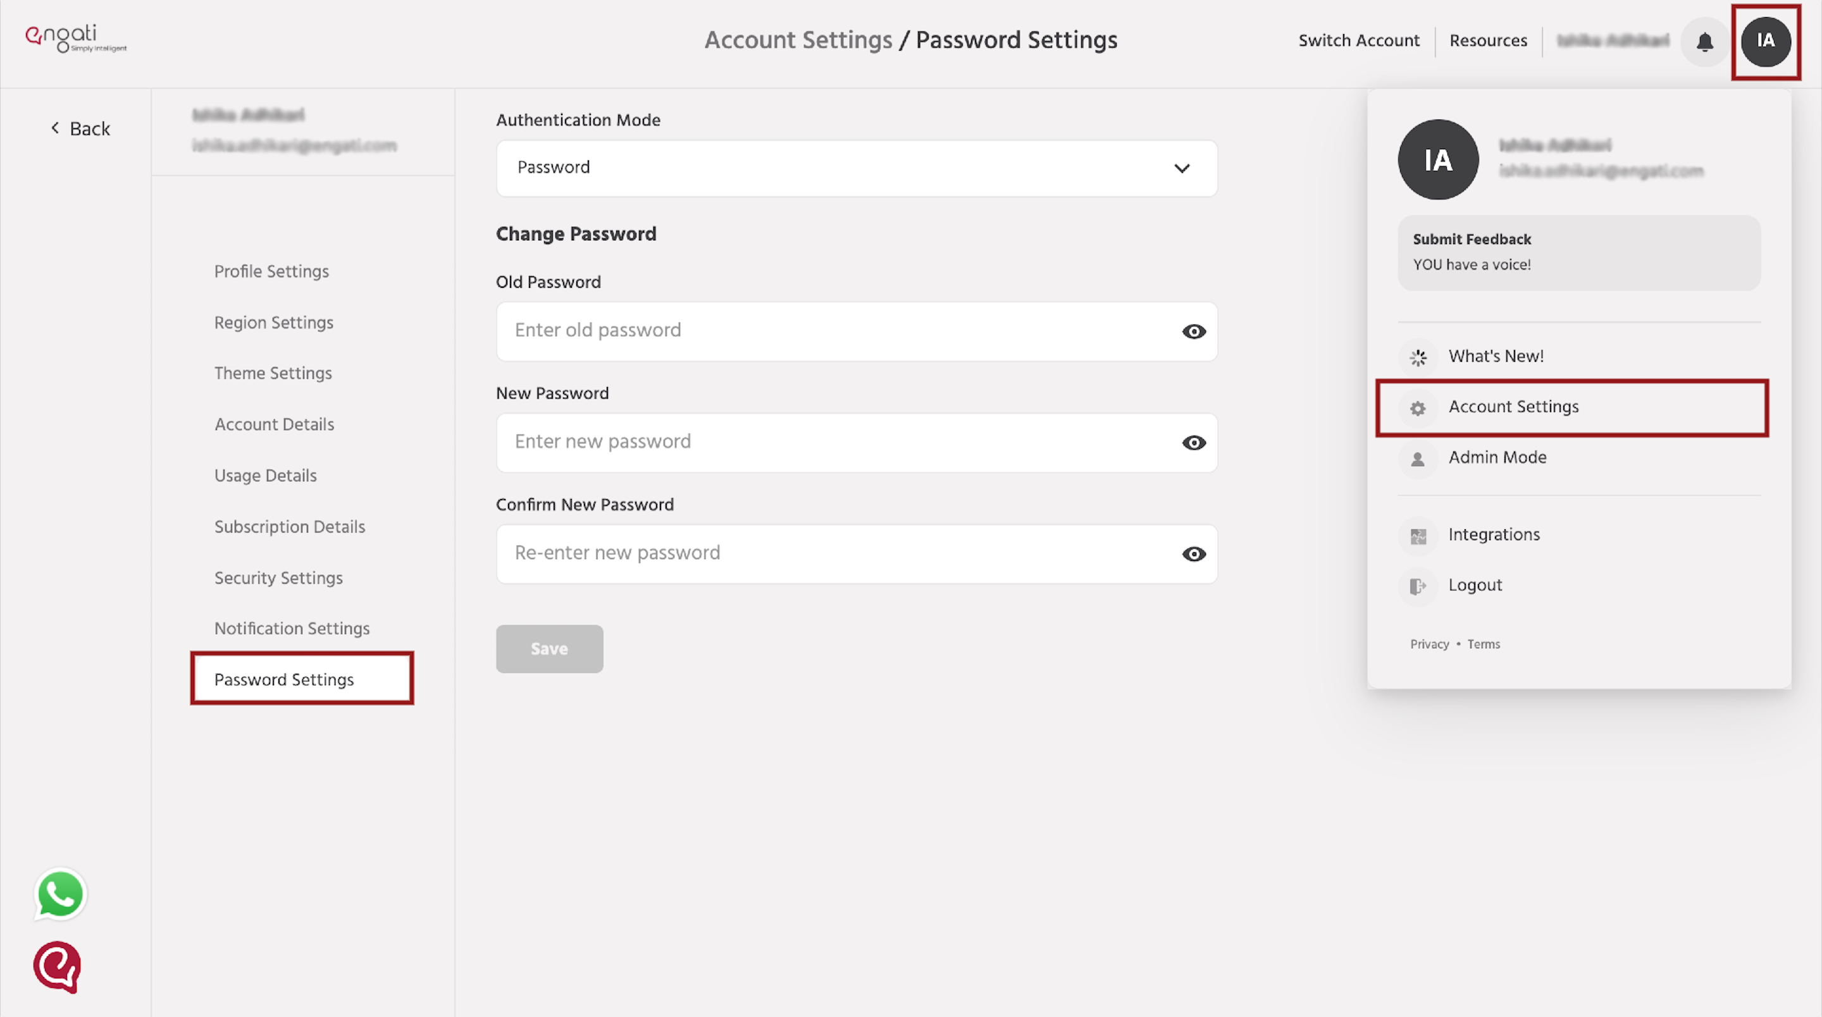Click the Logout door icon
This screenshot has width=1822, height=1017.
click(x=1418, y=586)
